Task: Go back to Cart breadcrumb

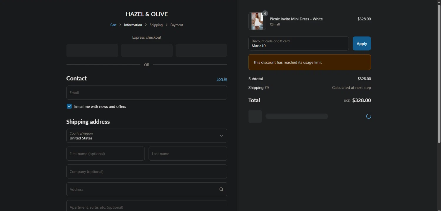Action: [113, 25]
